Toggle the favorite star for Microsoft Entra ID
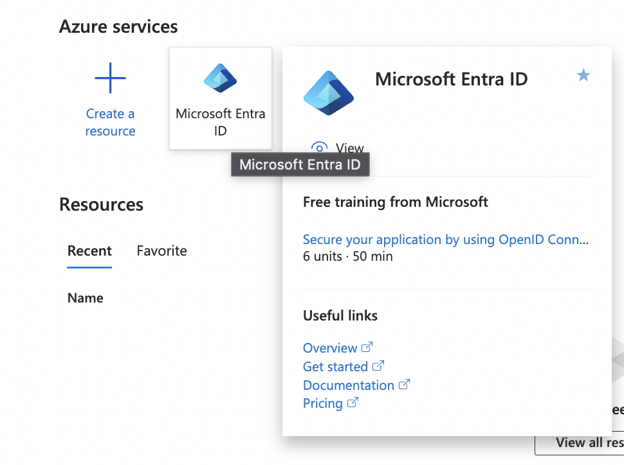 pos(583,75)
